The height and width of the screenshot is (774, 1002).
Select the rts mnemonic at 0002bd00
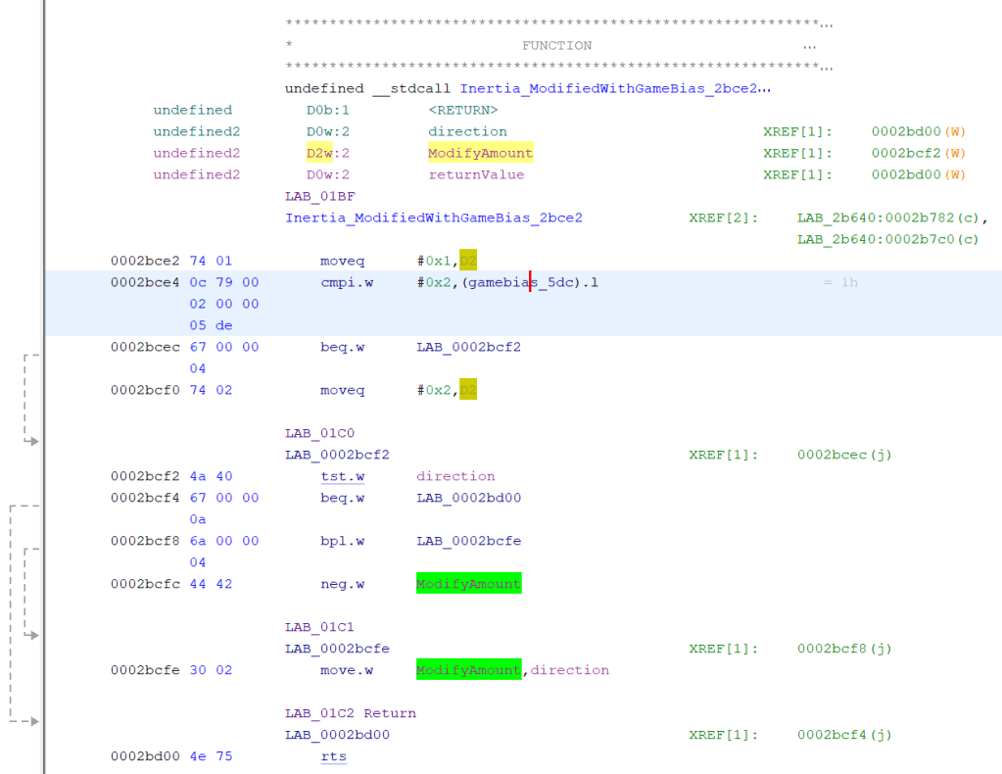333,756
